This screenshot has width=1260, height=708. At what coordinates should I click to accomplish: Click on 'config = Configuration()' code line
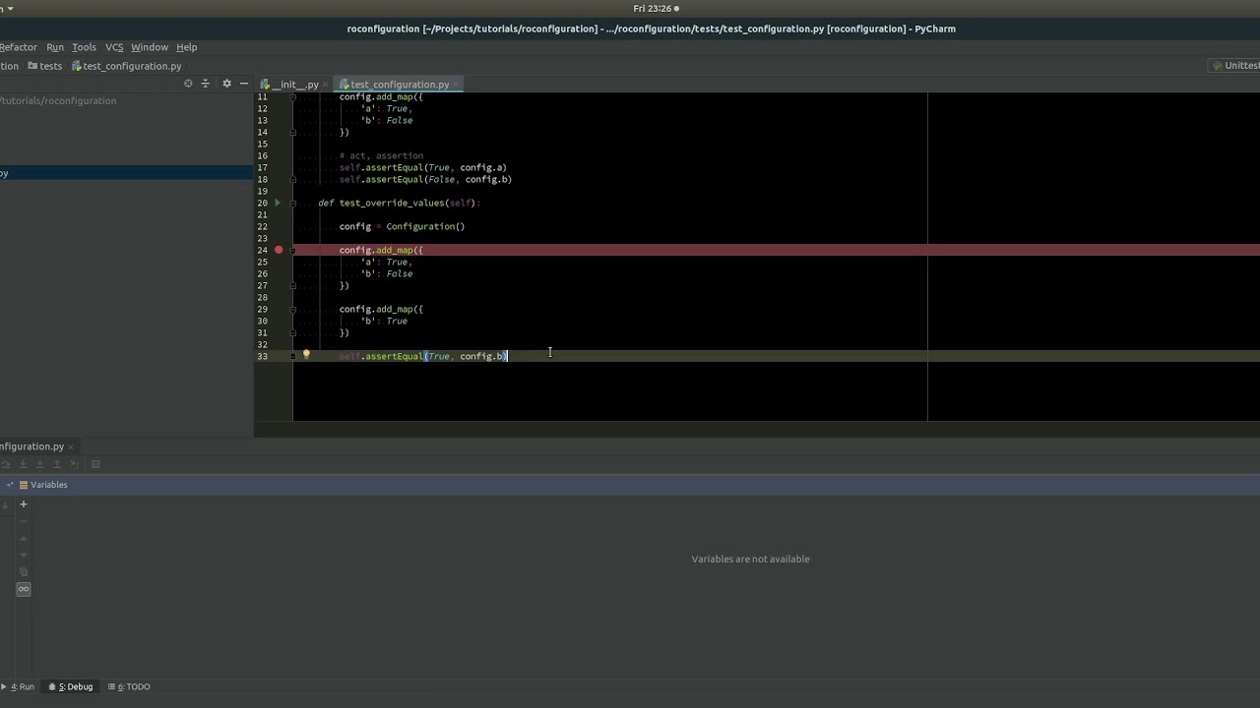tap(402, 226)
